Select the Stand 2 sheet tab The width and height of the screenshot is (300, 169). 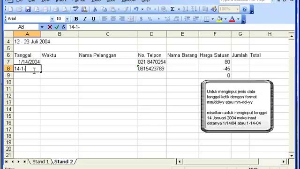click(64, 161)
